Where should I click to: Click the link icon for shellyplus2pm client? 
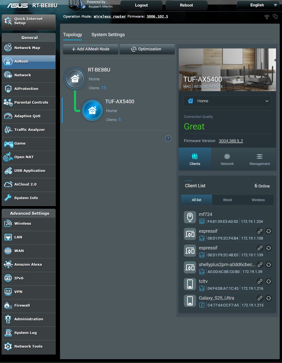260,265
